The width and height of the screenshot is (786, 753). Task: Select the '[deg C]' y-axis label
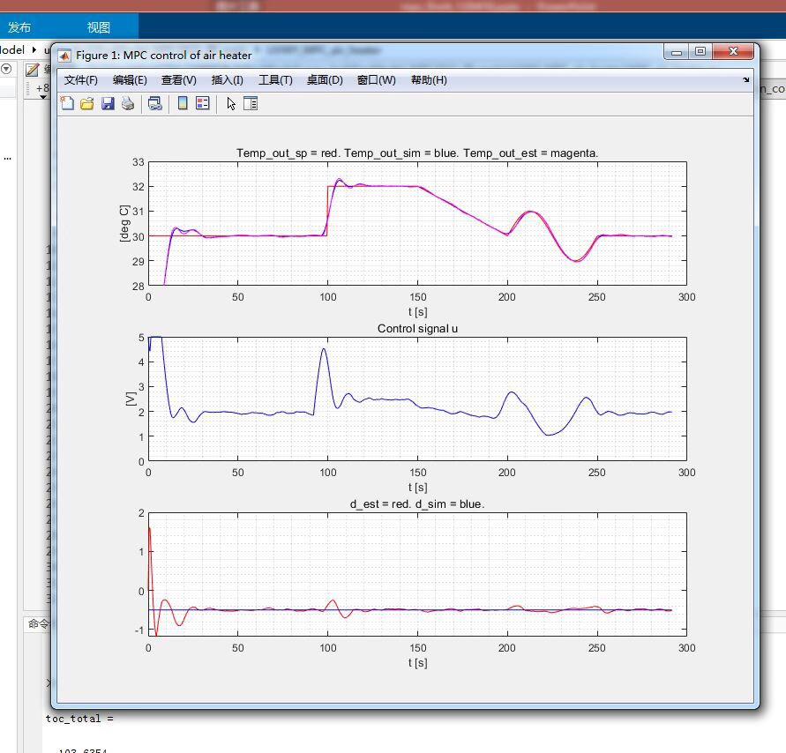coord(124,223)
